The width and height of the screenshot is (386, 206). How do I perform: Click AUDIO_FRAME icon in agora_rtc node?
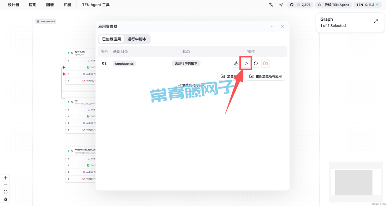84,74
